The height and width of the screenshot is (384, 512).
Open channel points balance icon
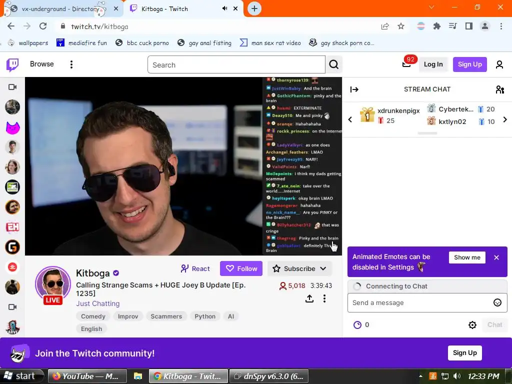point(357,325)
